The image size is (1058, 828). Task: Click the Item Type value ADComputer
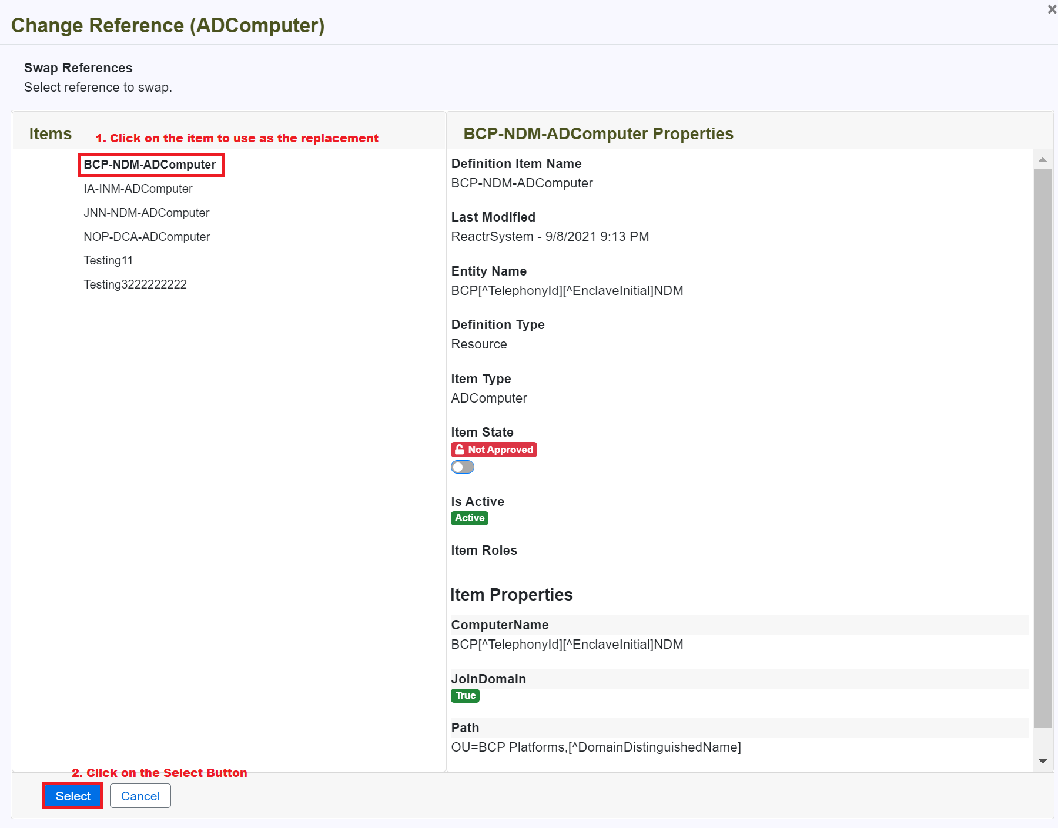(489, 398)
